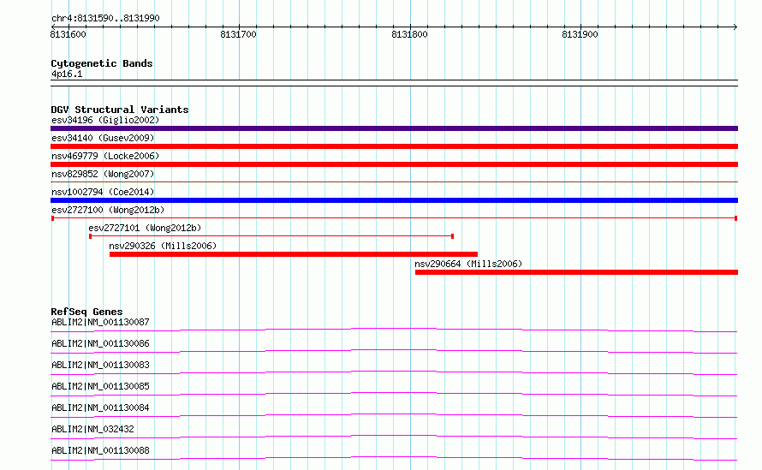Open the nsv290326 (Mills2006) label

coord(163,246)
